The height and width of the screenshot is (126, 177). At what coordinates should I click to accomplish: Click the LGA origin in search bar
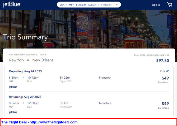(62, 5)
